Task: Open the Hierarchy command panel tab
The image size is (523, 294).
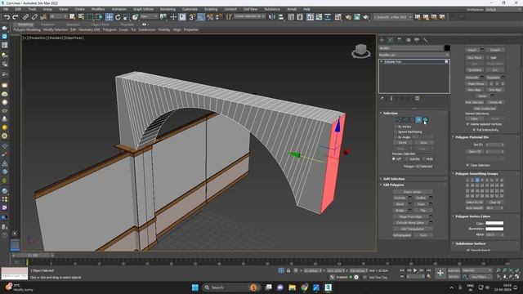Action: click(x=400, y=40)
